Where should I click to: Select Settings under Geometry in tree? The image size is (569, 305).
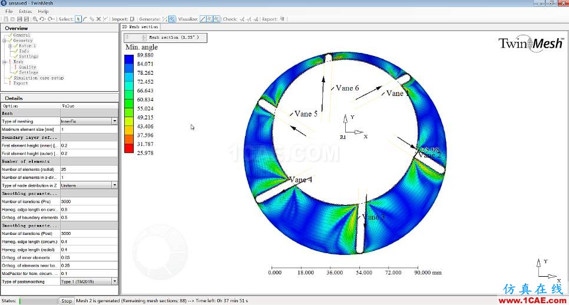(28, 57)
